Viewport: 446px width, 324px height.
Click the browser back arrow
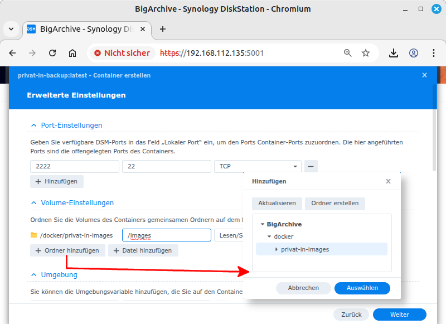pyautogui.click(x=13, y=53)
